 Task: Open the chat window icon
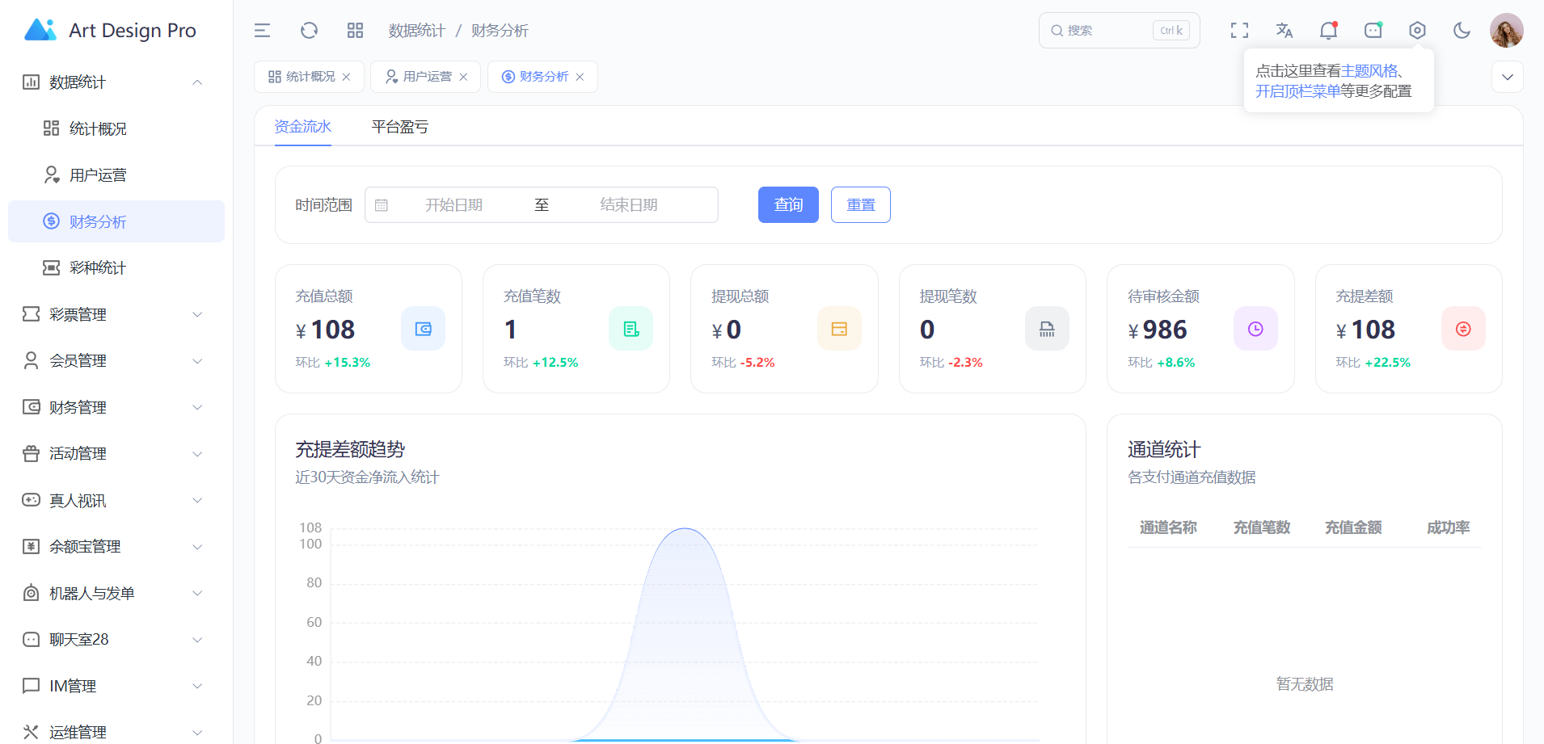point(1373,31)
